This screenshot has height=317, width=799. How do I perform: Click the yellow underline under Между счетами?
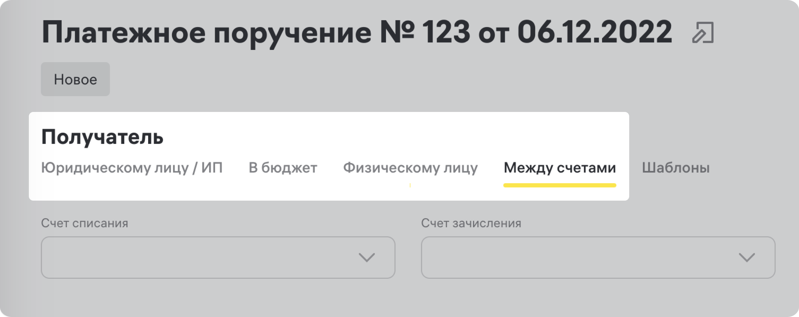pyautogui.click(x=560, y=185)
